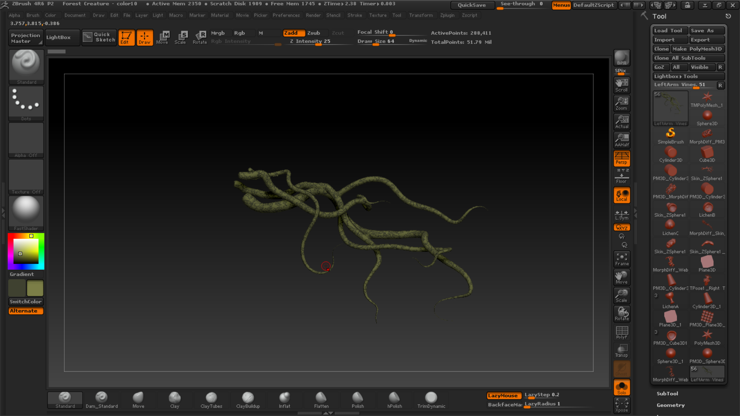Click the Save As button
Screen dimensions: 740x416
coord(707,30)
